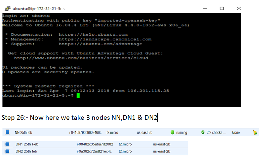Image resolution: width=280 pixels, height=161 pixels.
Task: Click the Step 26 instruction text
Action: 79,117
